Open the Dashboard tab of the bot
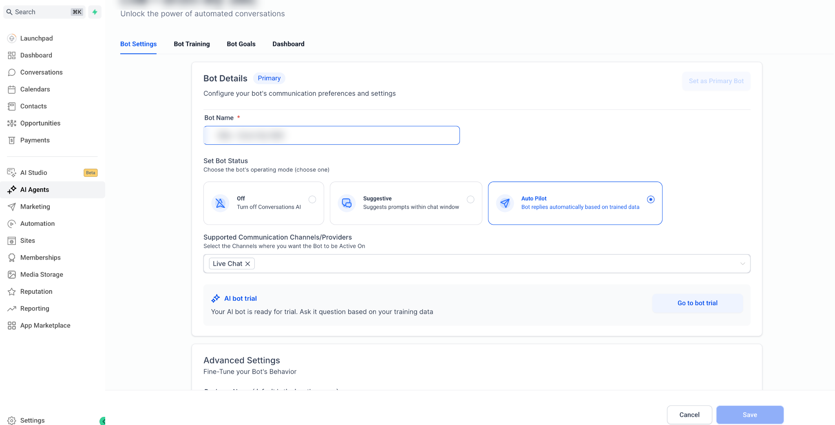 pyautogui.click(x=288, y=44)
